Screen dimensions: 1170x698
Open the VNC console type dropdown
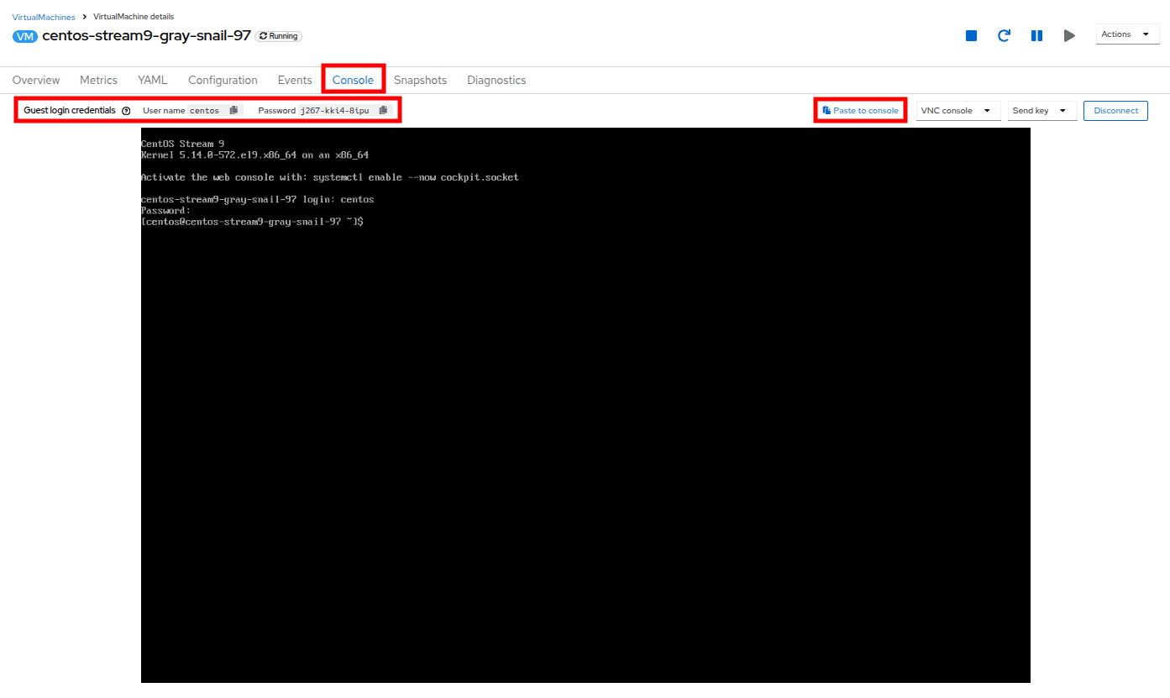[958, 110]
